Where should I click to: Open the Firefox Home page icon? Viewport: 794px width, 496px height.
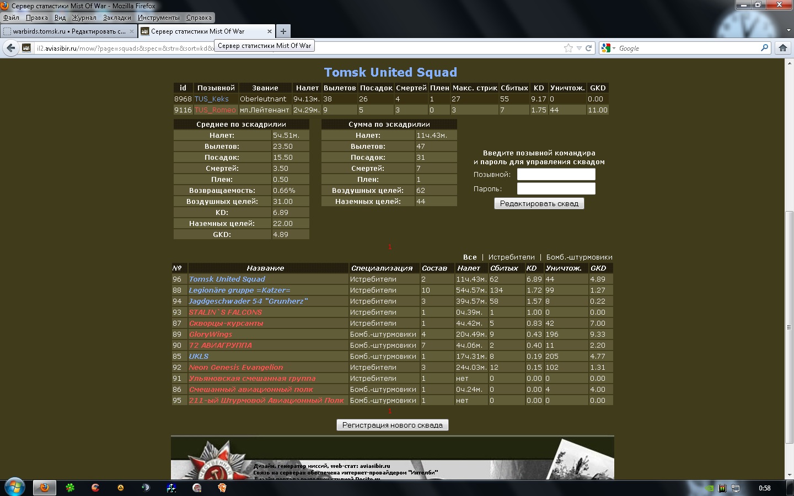tap(782, 48)
